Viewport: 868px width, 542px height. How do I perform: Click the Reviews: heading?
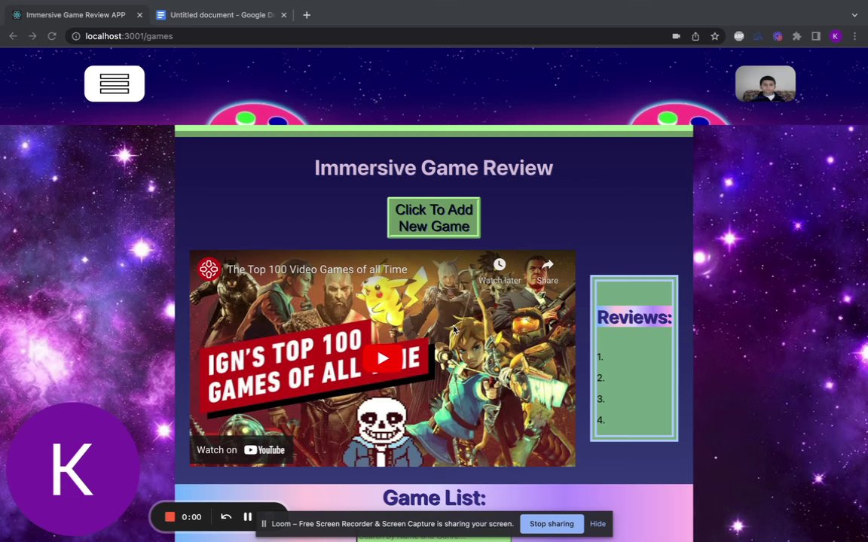tap(634, 317)
